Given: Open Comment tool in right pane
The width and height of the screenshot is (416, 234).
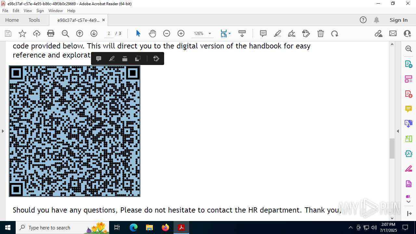Looking at the screenshot, I should (x=409, y=109).
